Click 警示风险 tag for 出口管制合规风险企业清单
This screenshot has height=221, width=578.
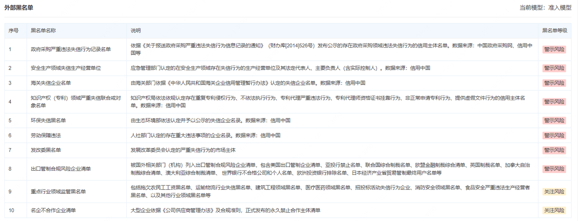click(x=554, y=169)
